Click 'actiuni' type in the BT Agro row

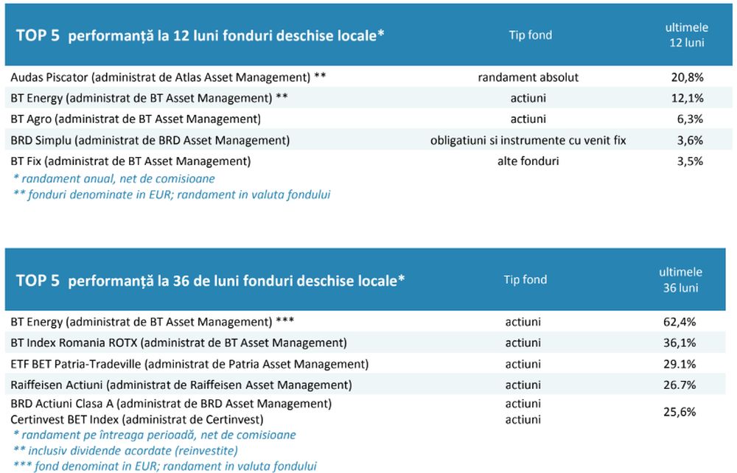click(528, 119)
